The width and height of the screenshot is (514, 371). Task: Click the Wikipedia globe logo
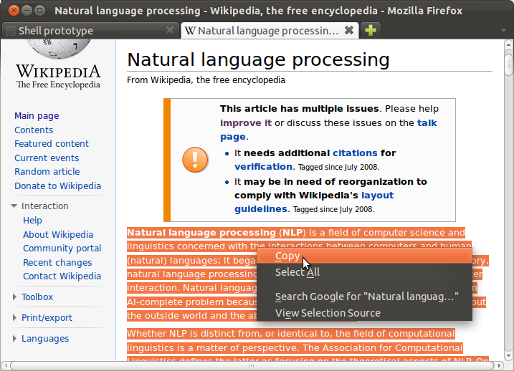(58, 49)
